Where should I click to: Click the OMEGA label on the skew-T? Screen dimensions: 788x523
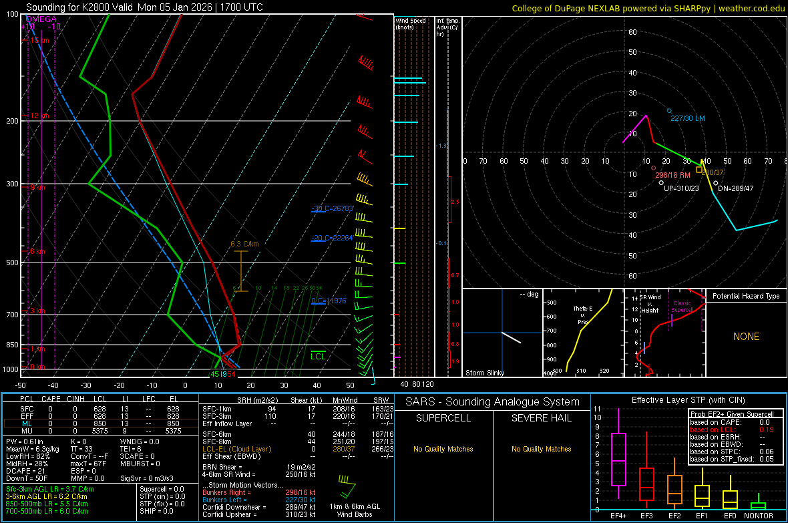click(x=41, y=19)
